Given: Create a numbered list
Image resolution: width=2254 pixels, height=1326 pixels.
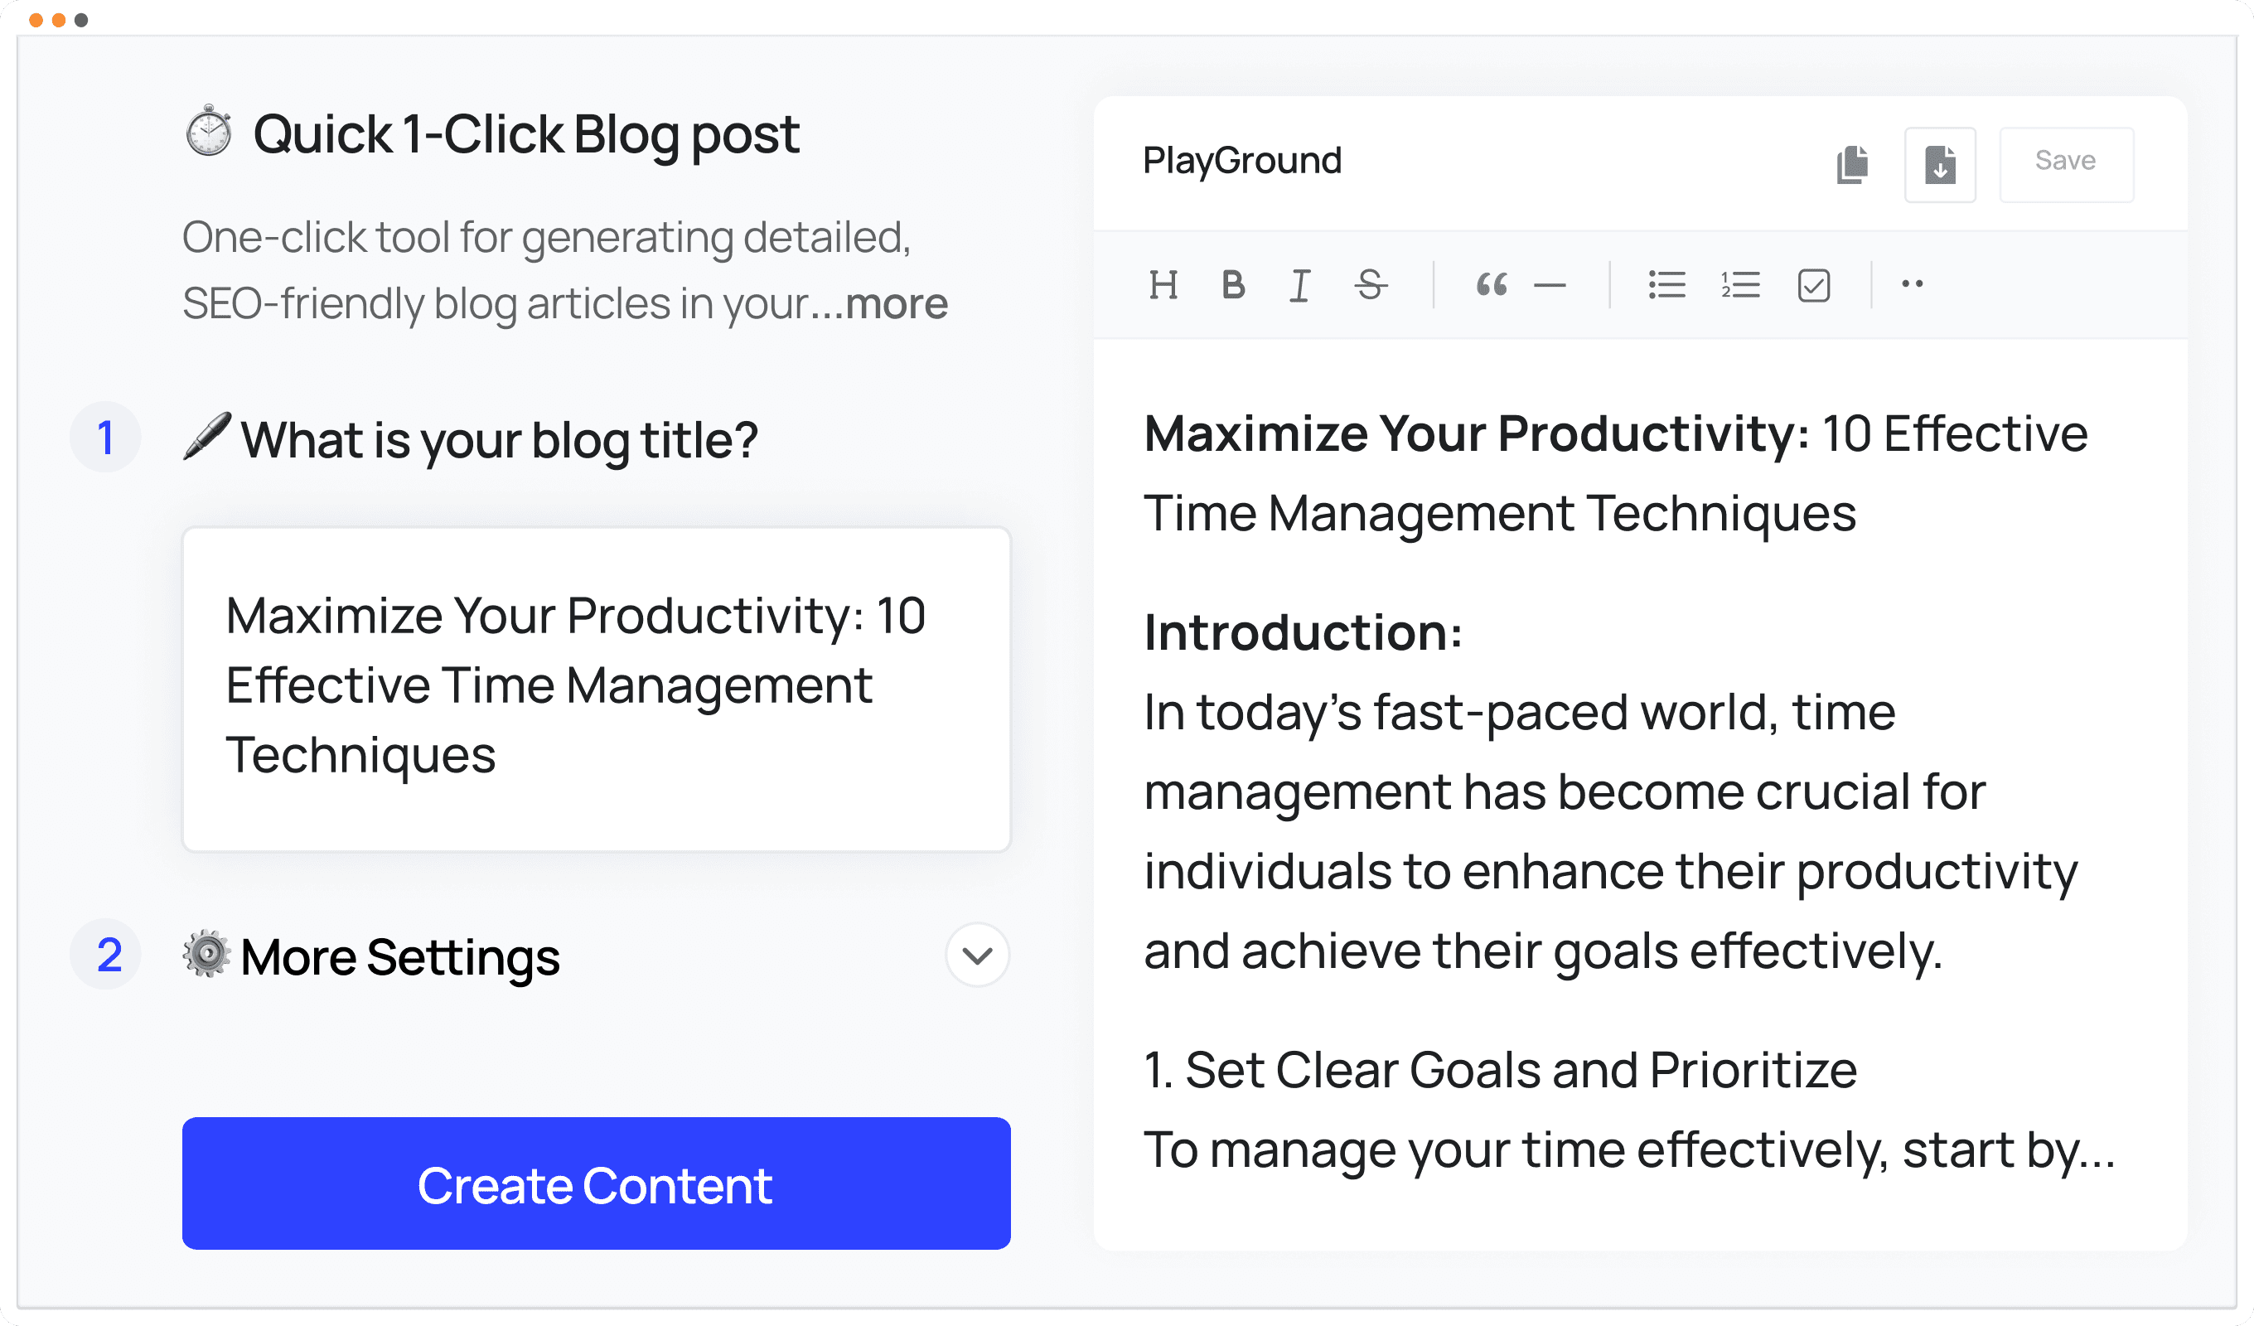Looking at the screenshot, I should 1739,284.
